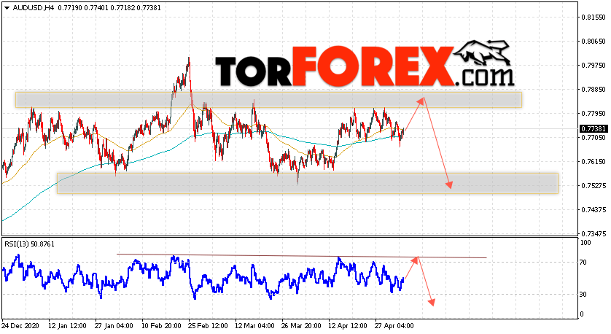Click the 0.75275 price axis label
Viewport: 611px width, 334px height.
(x=594, y=186)
